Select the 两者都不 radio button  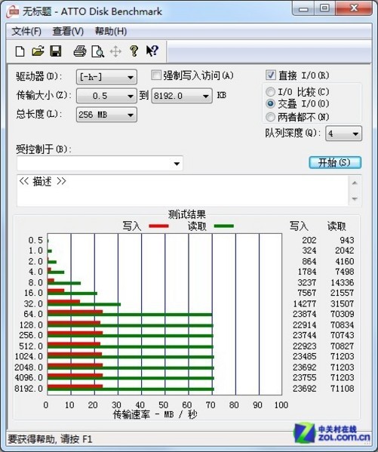coord(270,117)
